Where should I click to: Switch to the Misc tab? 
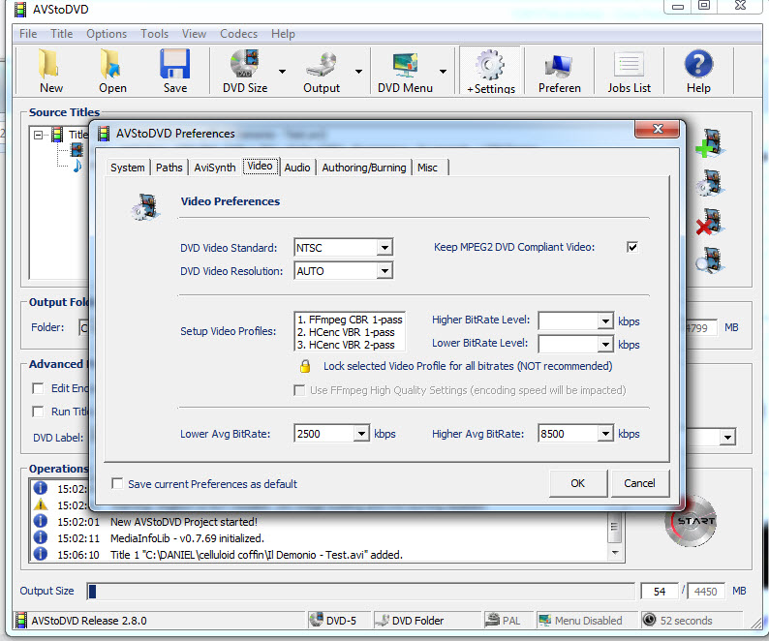[x=428, y=168]
